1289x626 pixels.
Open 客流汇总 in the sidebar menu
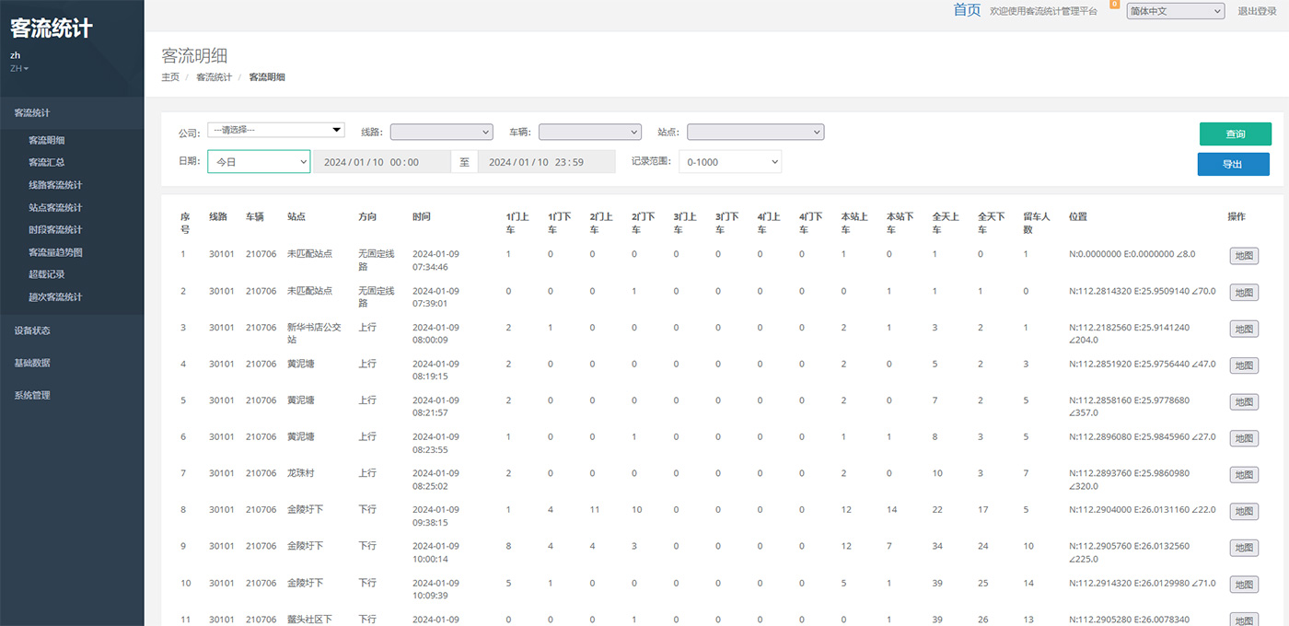[x=46, y=163]
